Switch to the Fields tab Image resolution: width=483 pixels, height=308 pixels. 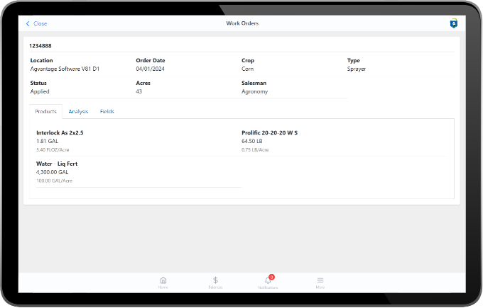[107, 111]
